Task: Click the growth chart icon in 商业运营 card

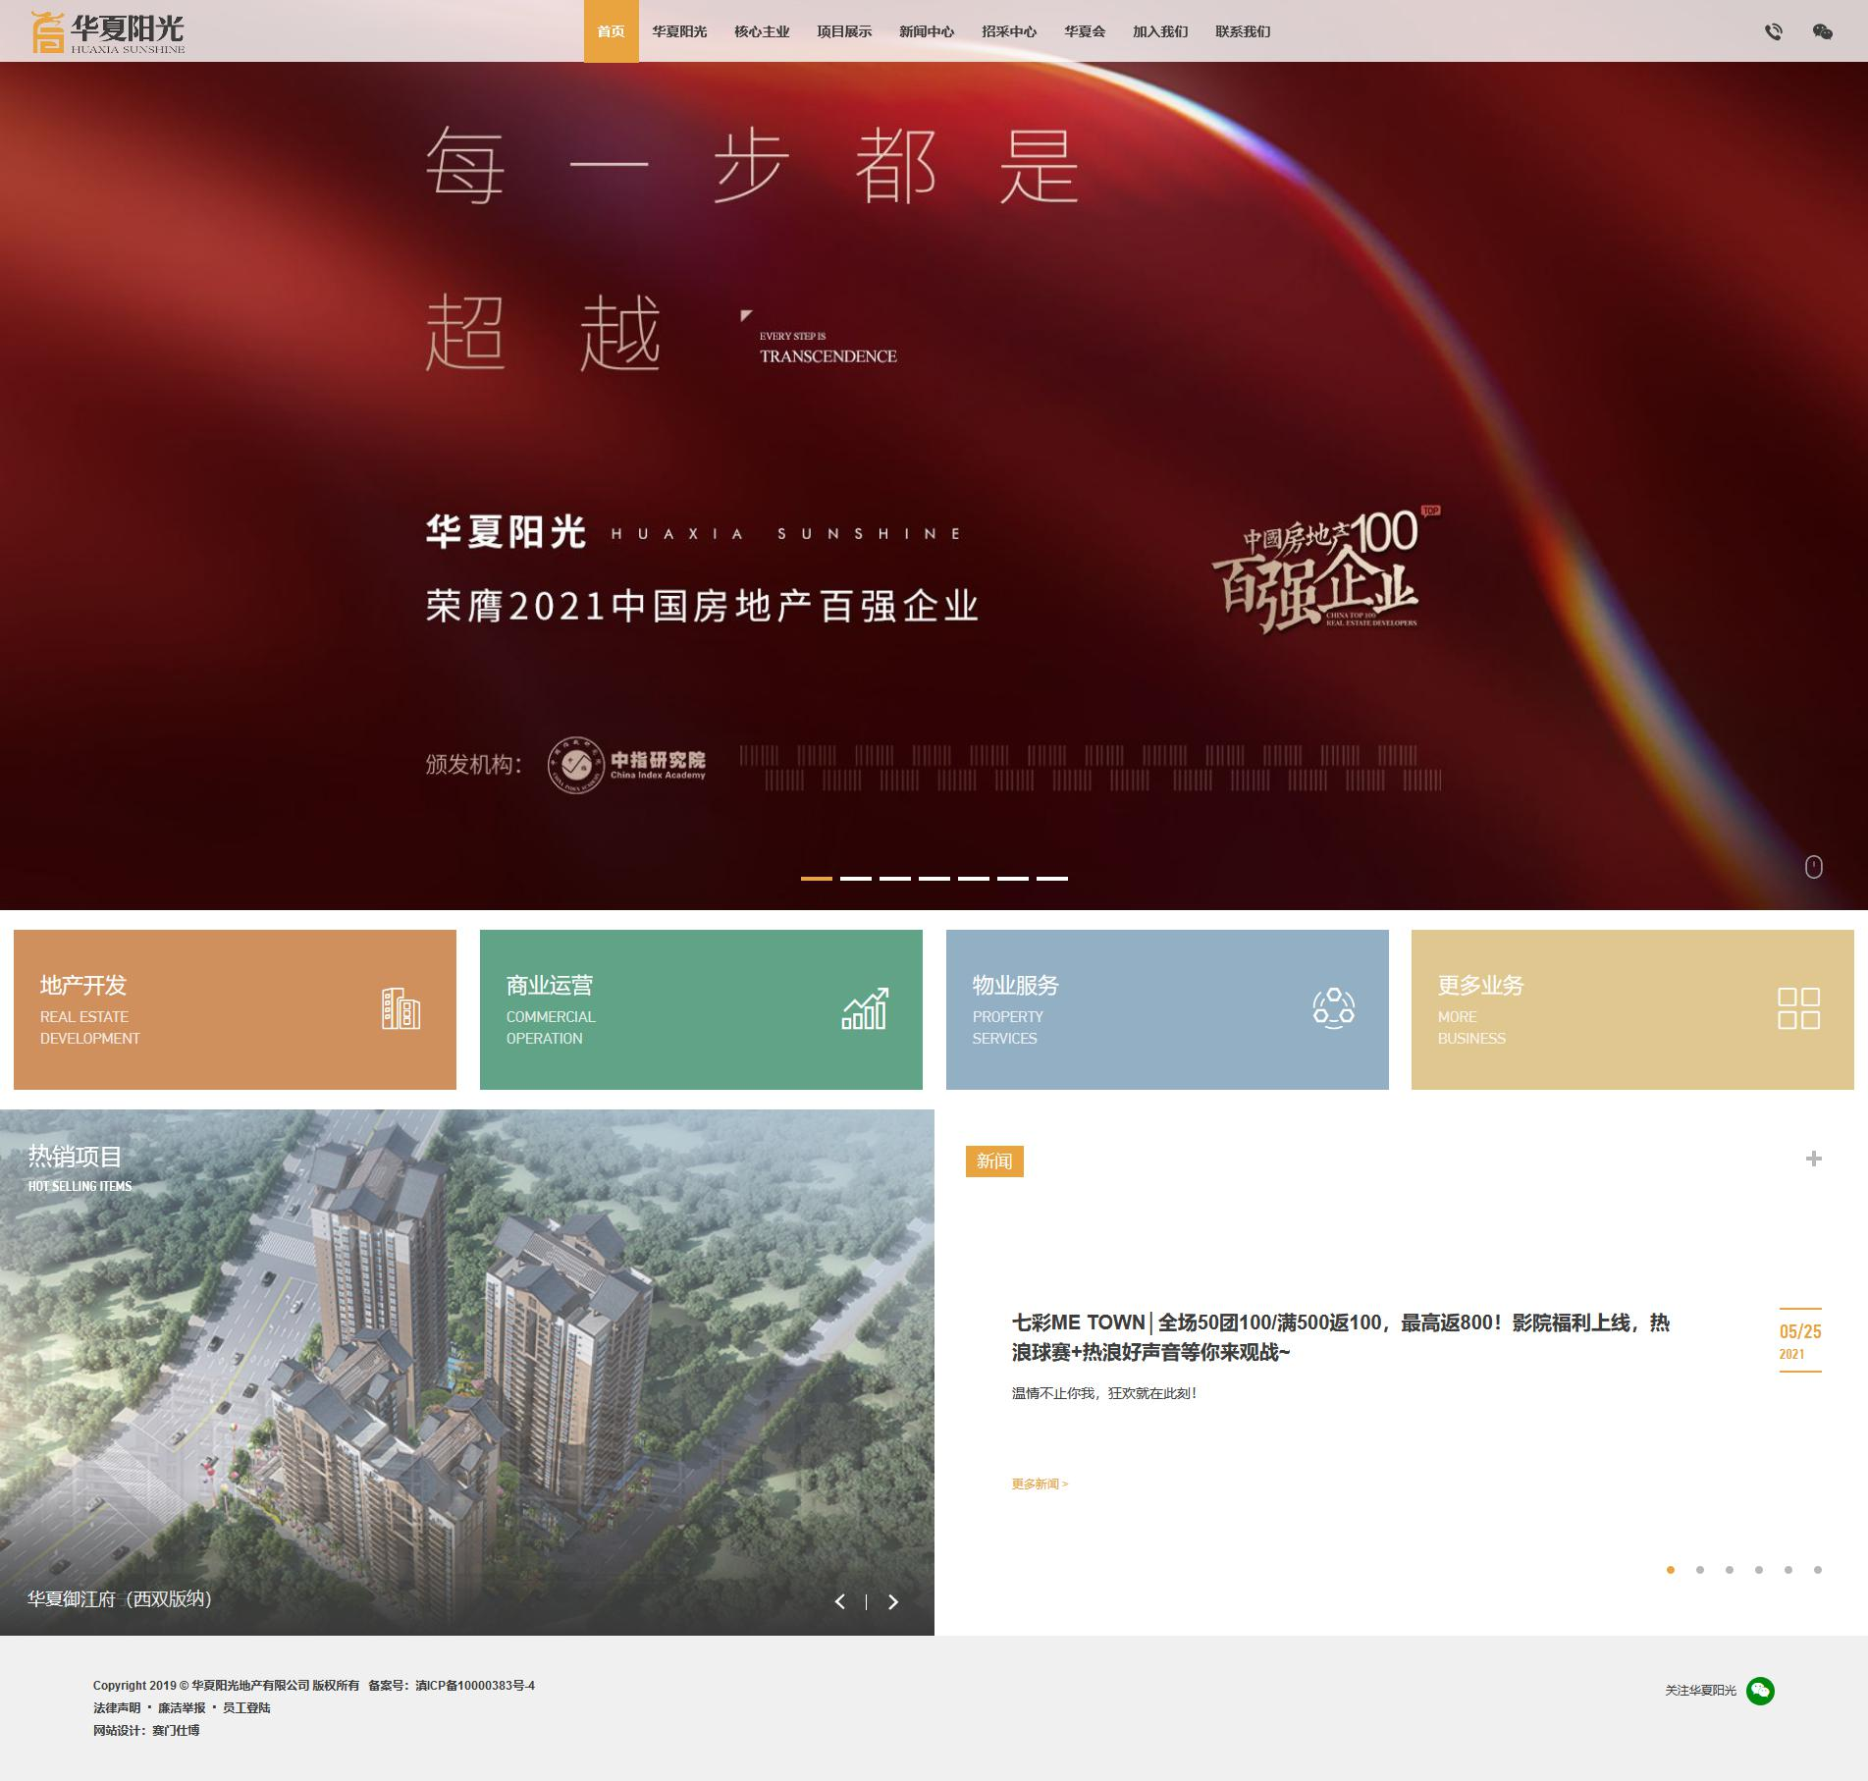Action: tap(865, 1008)
